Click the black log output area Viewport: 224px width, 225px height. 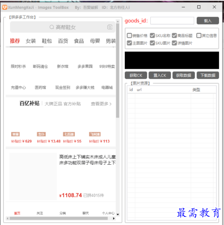pyautogui.click(x=172, y=60)
